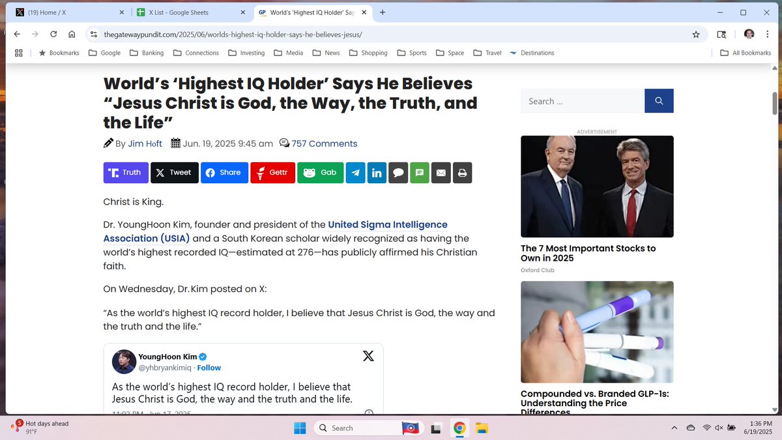Open the apps grid in bookmarks bar

pyautogui.click(x=19, y=53)
